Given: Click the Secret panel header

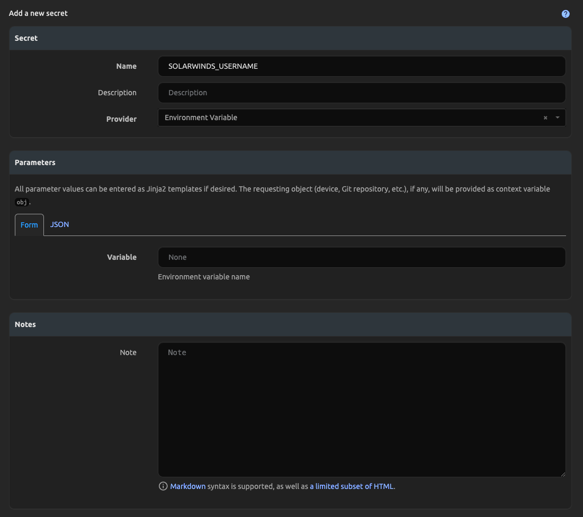Looking at the screenshot, I should click(290, 38).
